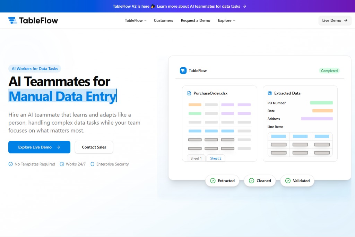The width and height of the screenshot is (355, 237).
Task: Click the No Templates Required check icon
Action: point(11,164)
